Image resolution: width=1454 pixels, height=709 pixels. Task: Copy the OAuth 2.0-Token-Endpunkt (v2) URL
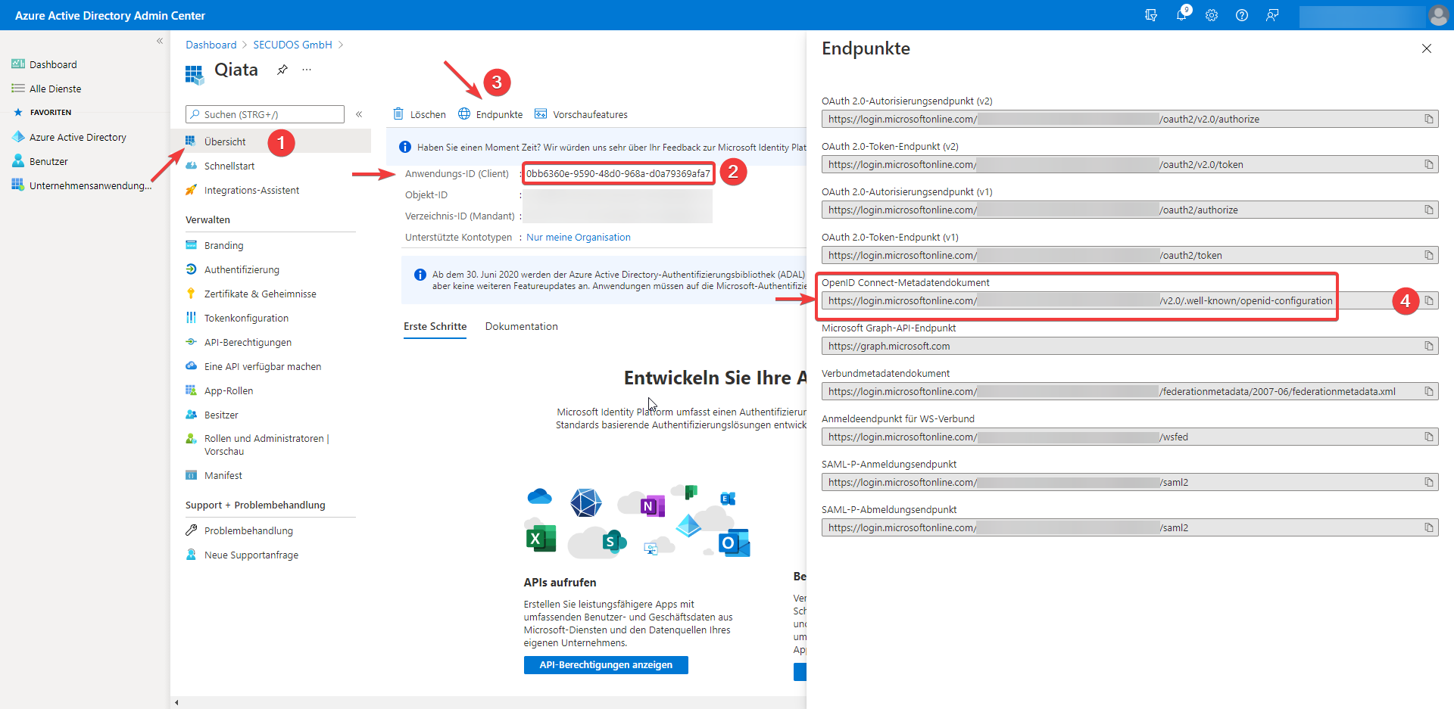coord(1429,164)
